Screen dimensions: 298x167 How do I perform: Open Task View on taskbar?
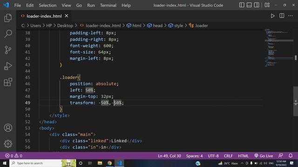coord(90,163)
